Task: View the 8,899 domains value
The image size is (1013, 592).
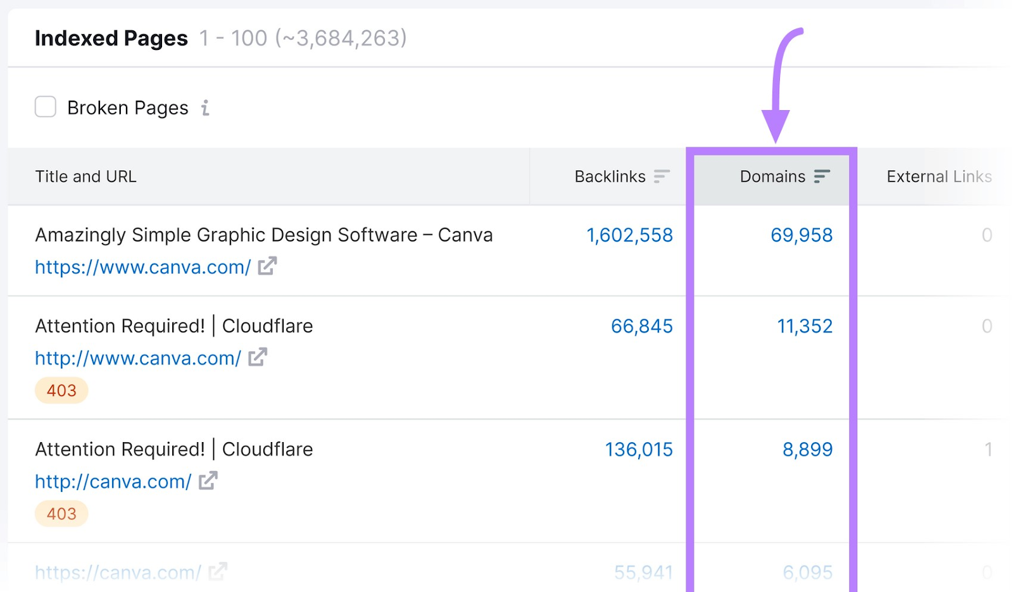Action: 807,450
